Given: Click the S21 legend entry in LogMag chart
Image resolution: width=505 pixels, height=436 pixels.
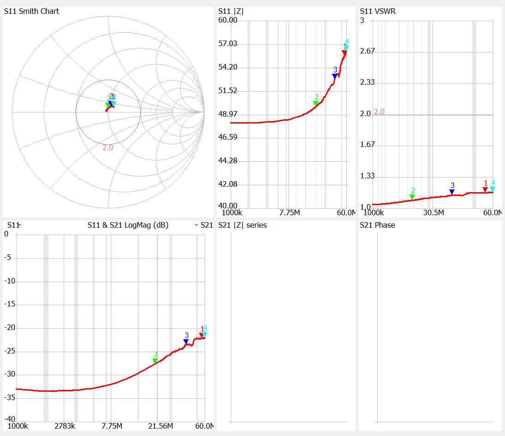Looking at the screenshot, I should (x=206, y=225).
